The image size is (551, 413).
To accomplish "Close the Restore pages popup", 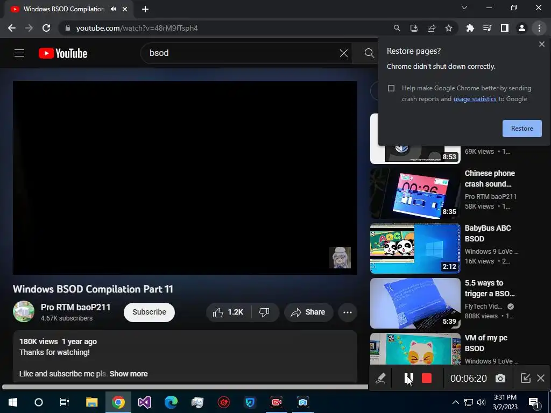I will [x=541, y=44].
